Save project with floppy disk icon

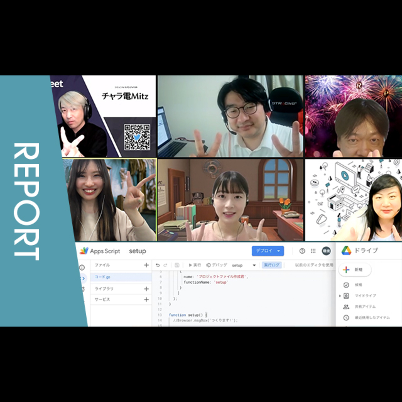coord(177,265)
